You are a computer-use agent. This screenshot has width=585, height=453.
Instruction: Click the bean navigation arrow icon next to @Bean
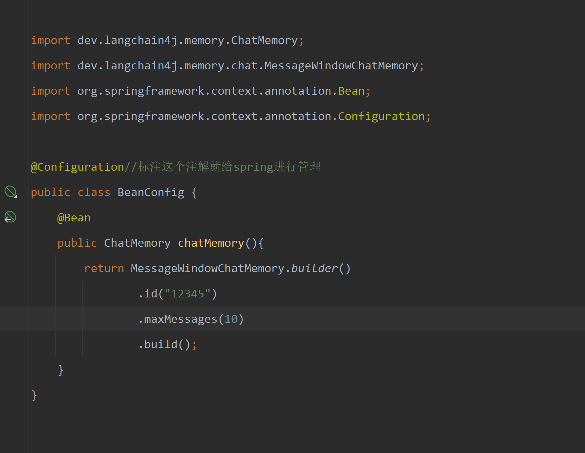click(x=9, y=217)
